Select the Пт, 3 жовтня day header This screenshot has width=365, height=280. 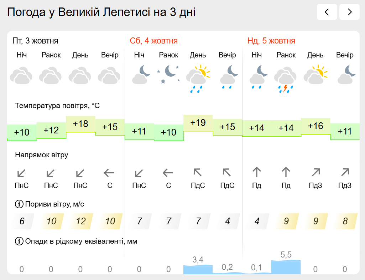point(35,41)
